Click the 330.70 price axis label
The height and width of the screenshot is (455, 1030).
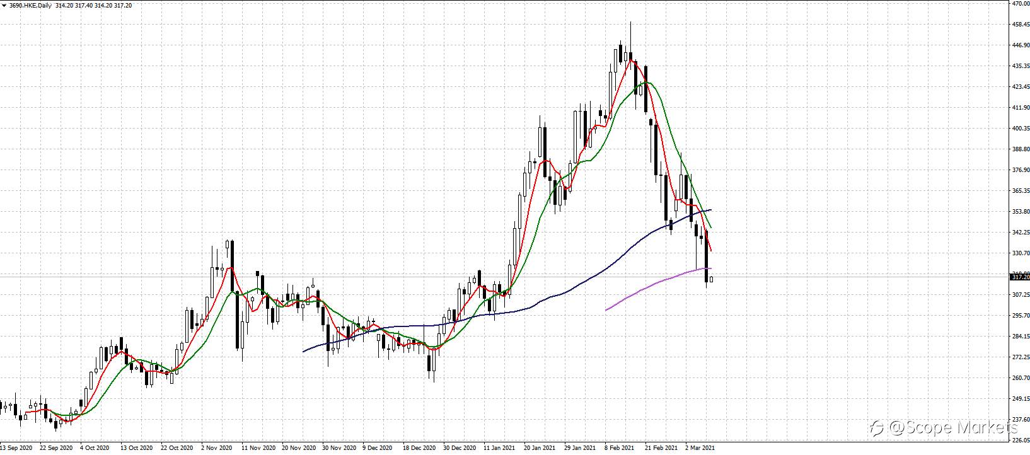click(1020, 253)
